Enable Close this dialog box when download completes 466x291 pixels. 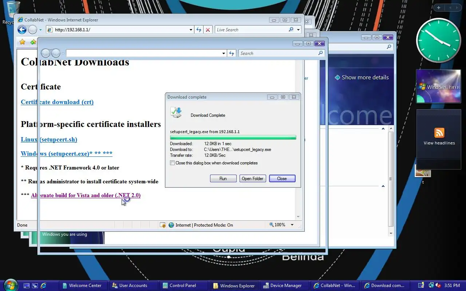pyautogui.click(x=173, y=163)
